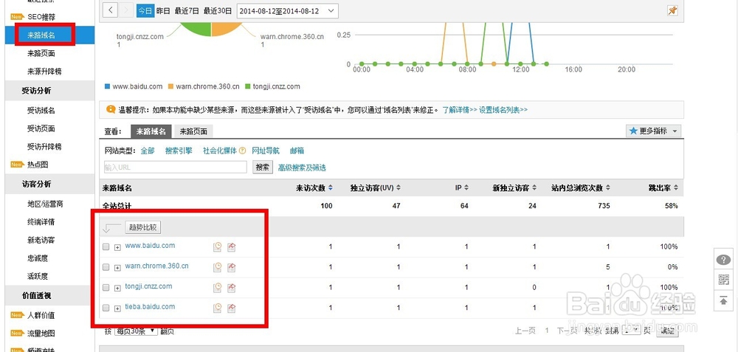Screen dimensions: 738x352
Task: Sort by 独立访客(UV) column arrows
Action: [399, 187]
